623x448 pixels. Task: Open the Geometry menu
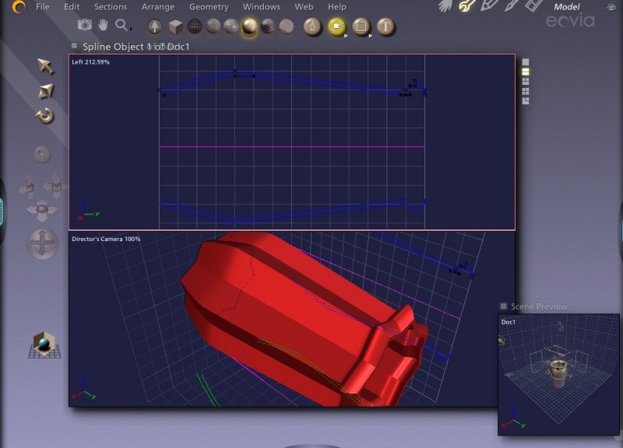coord(209,7)
